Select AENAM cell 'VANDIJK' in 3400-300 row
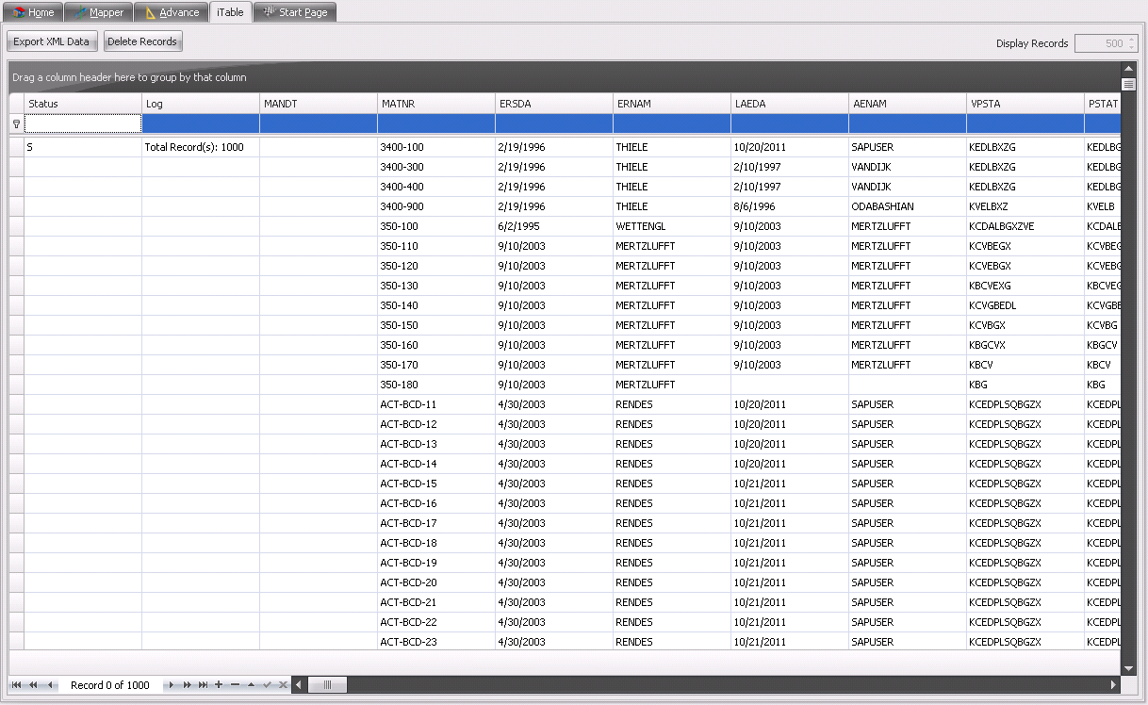The height and width of the screenshot is (705, 1148). coord(908,167)
